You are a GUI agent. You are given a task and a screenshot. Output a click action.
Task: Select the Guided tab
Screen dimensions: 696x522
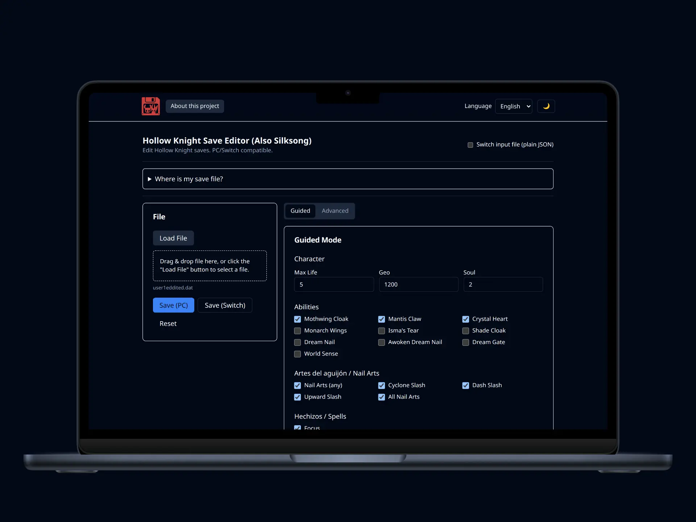(x=300, y=211)
